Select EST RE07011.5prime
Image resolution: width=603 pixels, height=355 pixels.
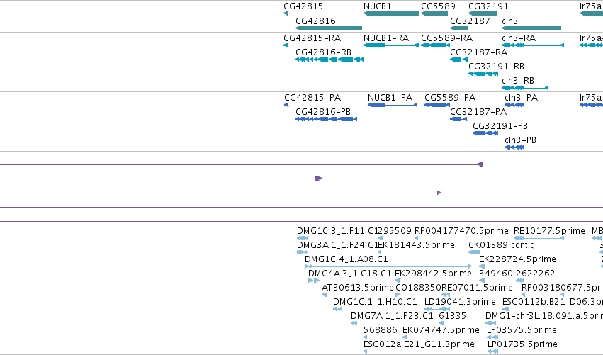point(477,288)
